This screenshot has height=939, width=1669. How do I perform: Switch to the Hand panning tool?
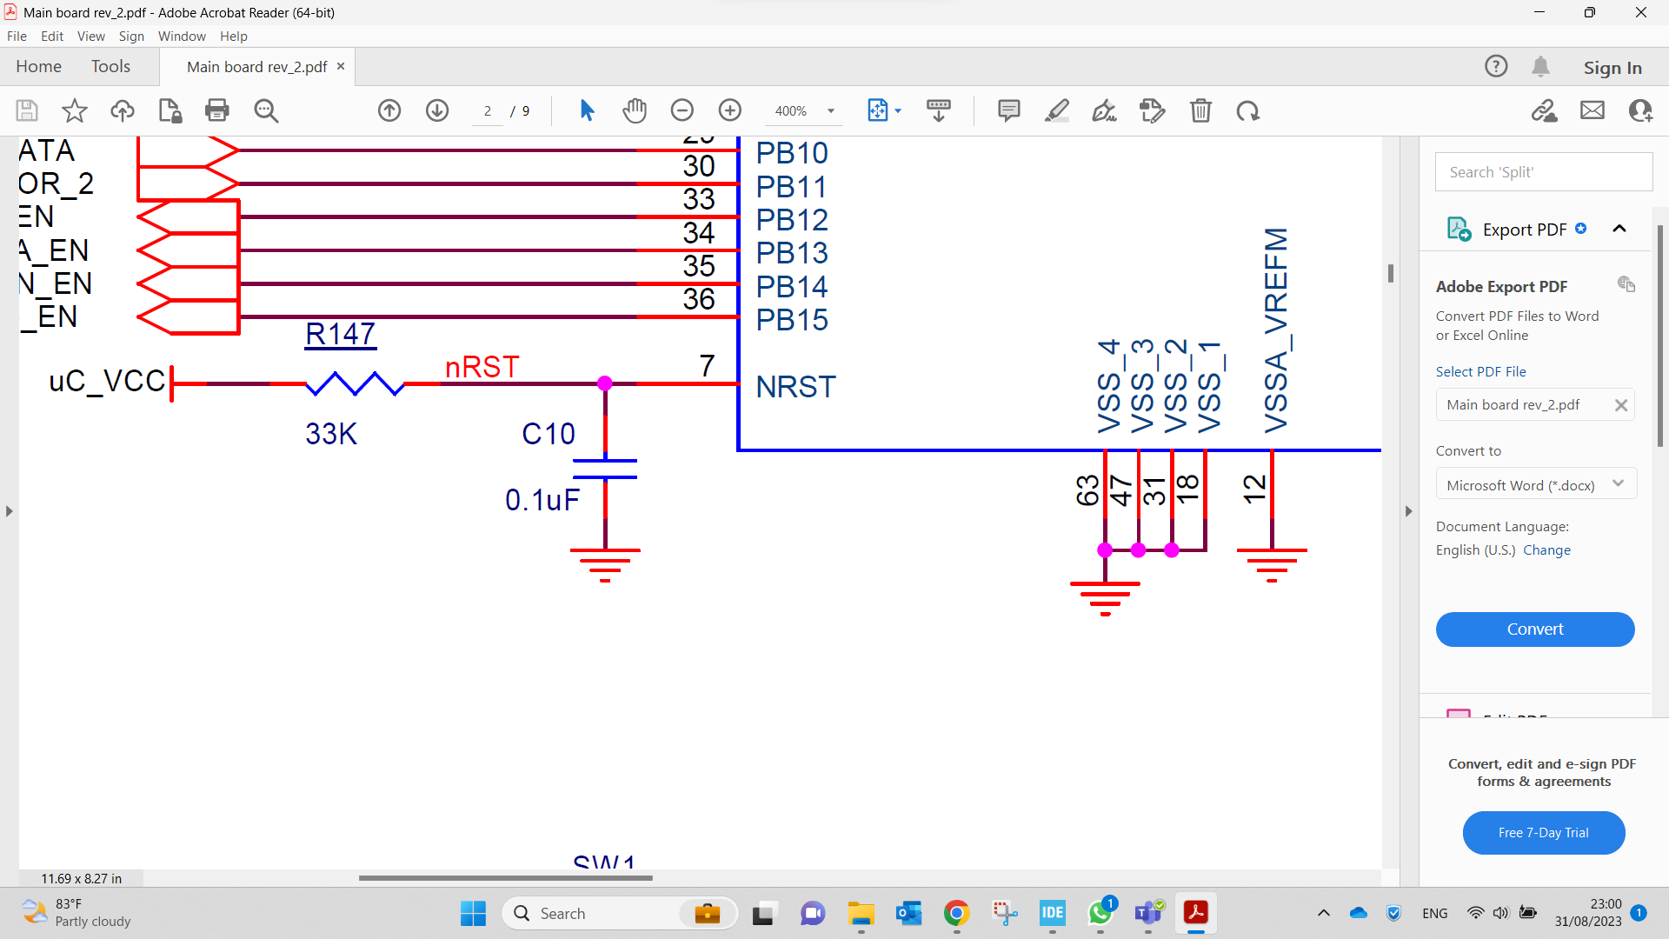[x=635, y=110]
